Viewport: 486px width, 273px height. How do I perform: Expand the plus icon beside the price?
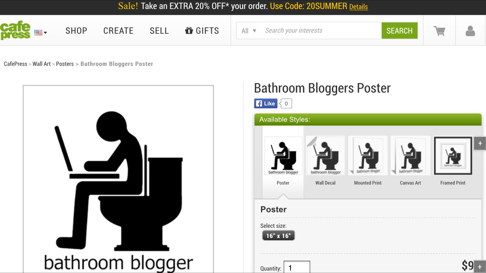[x=480, y=267]
